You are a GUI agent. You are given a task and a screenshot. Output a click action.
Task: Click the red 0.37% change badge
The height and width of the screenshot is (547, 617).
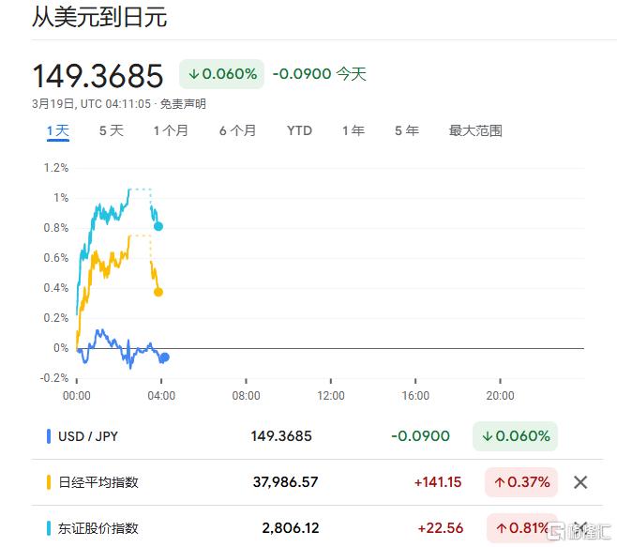pos(520,482)
